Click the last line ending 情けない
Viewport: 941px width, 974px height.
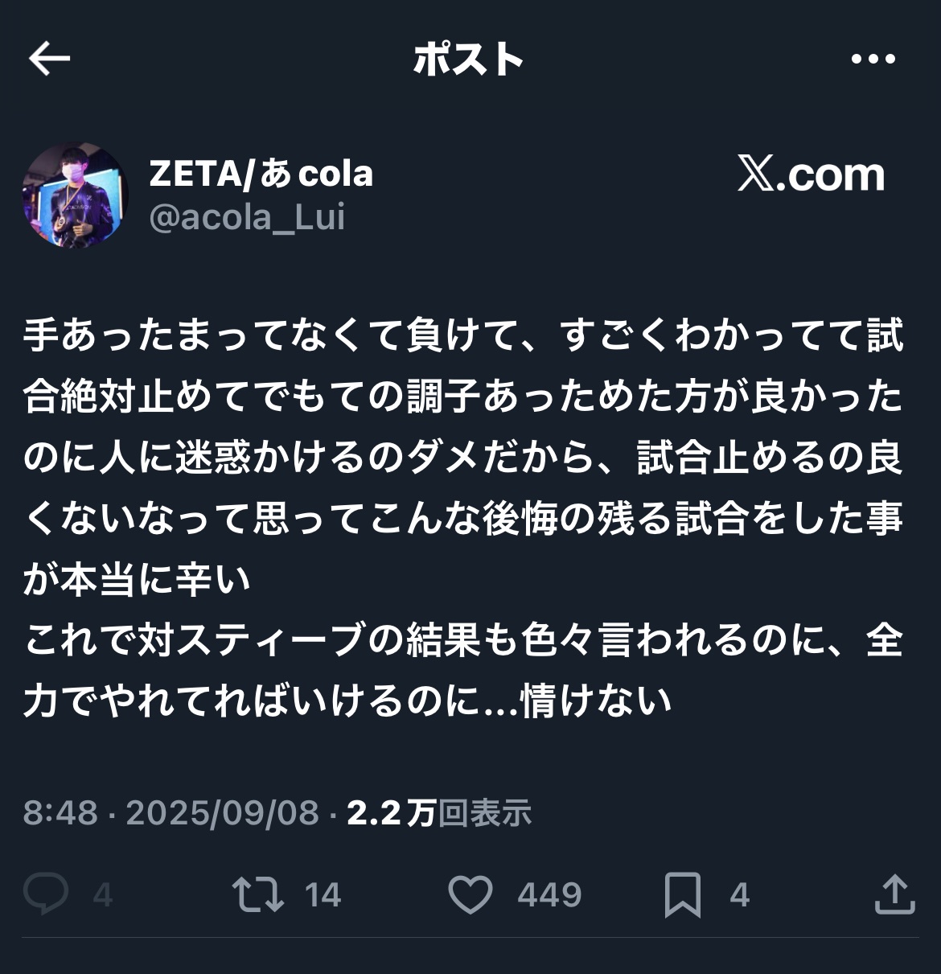[347, 701]
